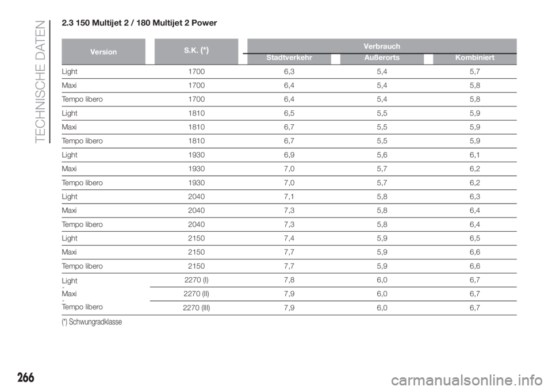The image size is (552, 390).
Task: Click Außerorts value 6,0 in 2270 (I) row
Action: 382,280
